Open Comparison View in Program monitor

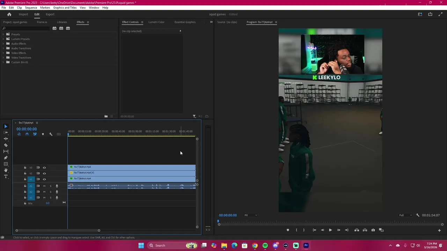point(381,230)
